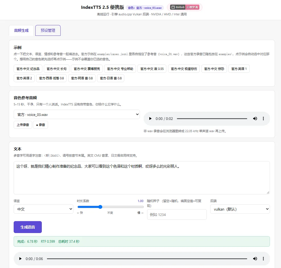Click the 音色参考音频 section heading
The width and height of the screenshot is (281, 268).
pos(25,98)
